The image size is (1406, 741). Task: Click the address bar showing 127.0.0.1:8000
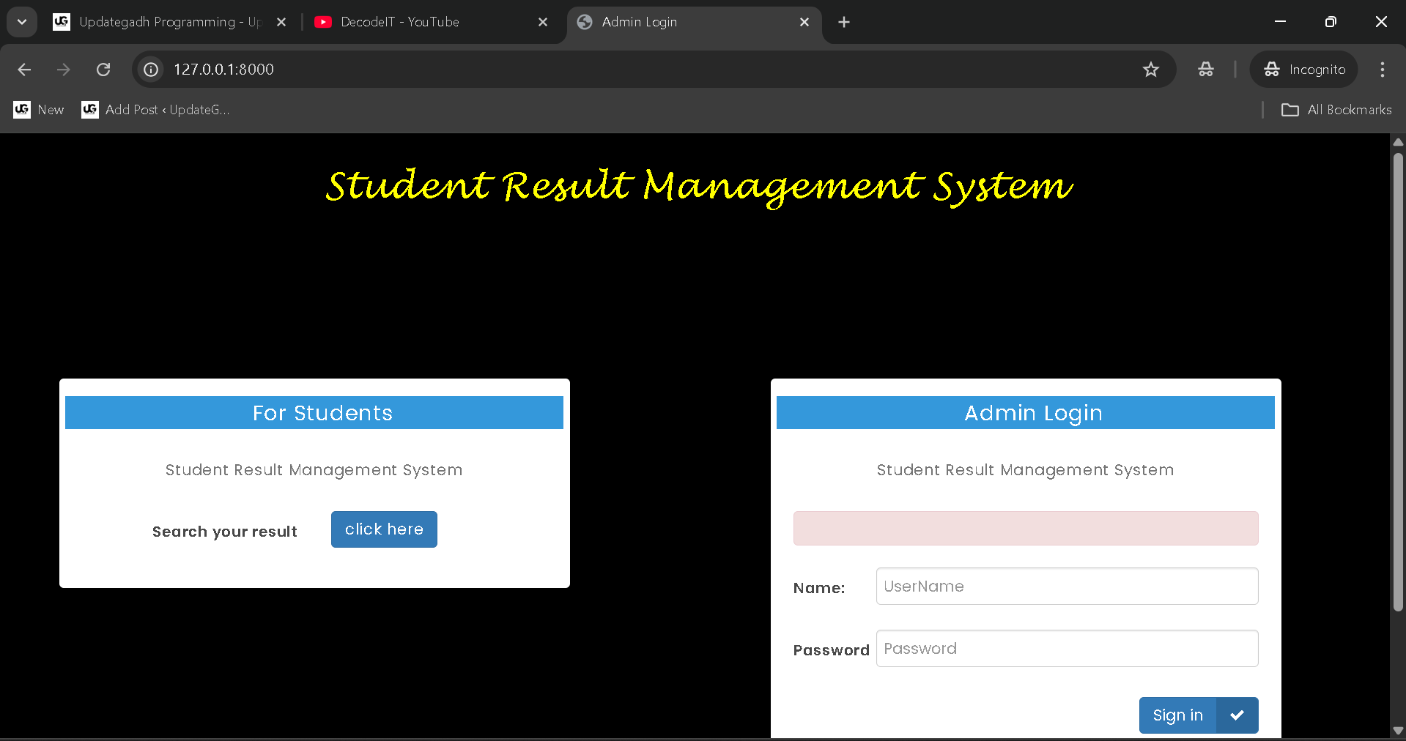[586, 70]
